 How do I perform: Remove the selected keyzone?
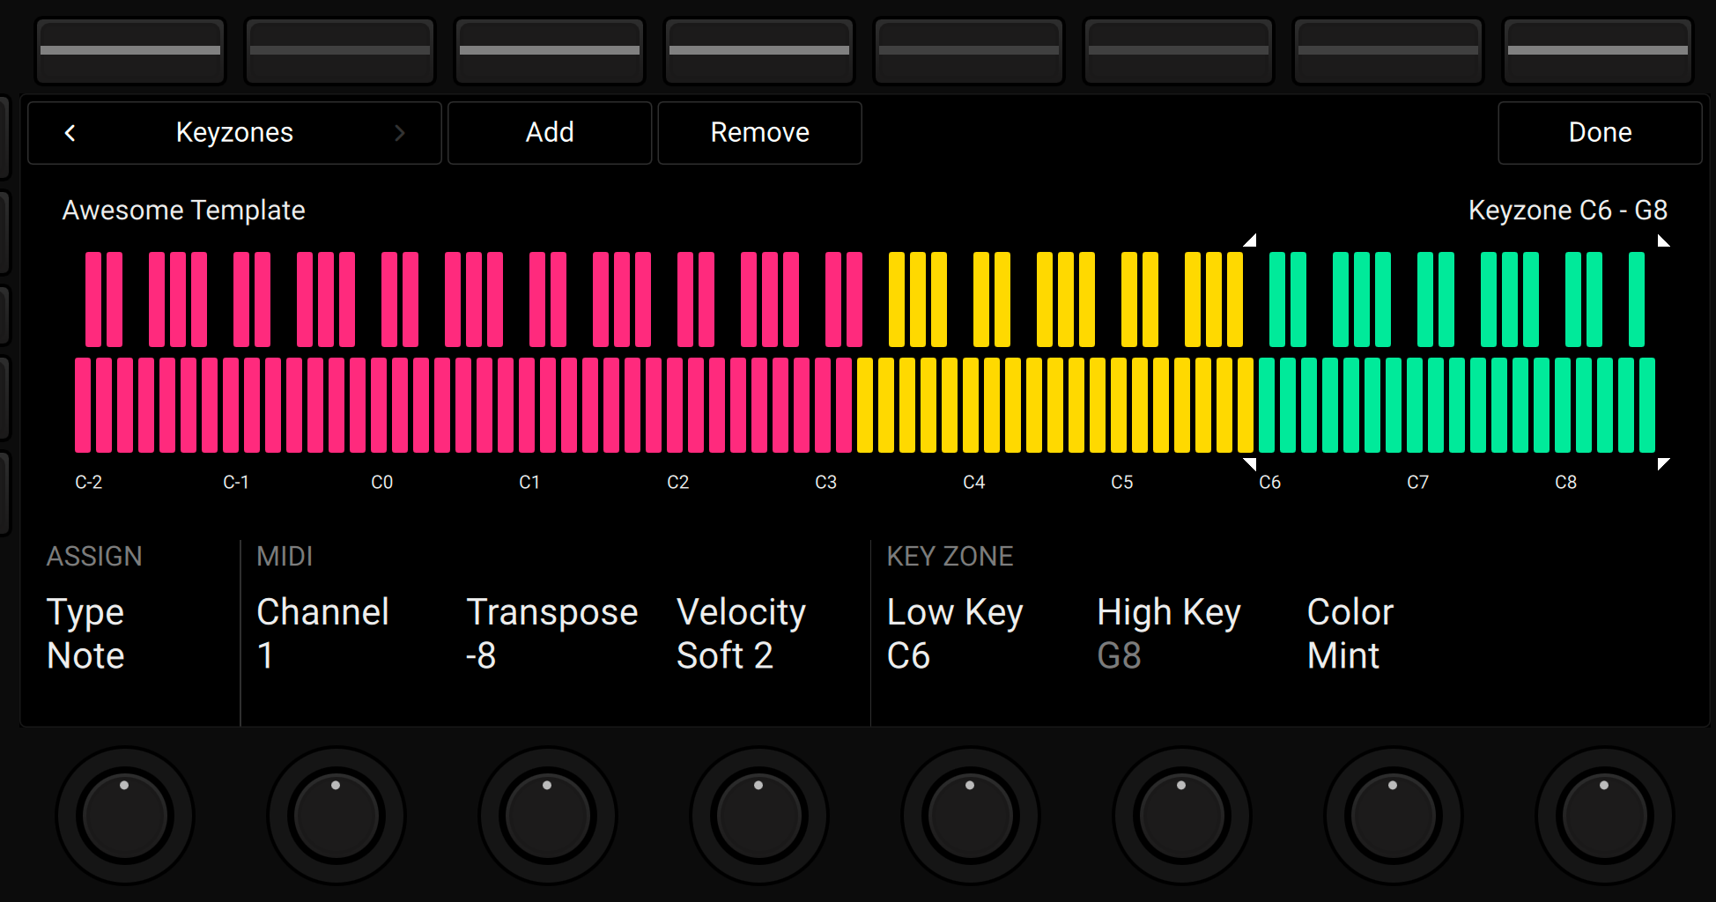[x=758, y=132]
